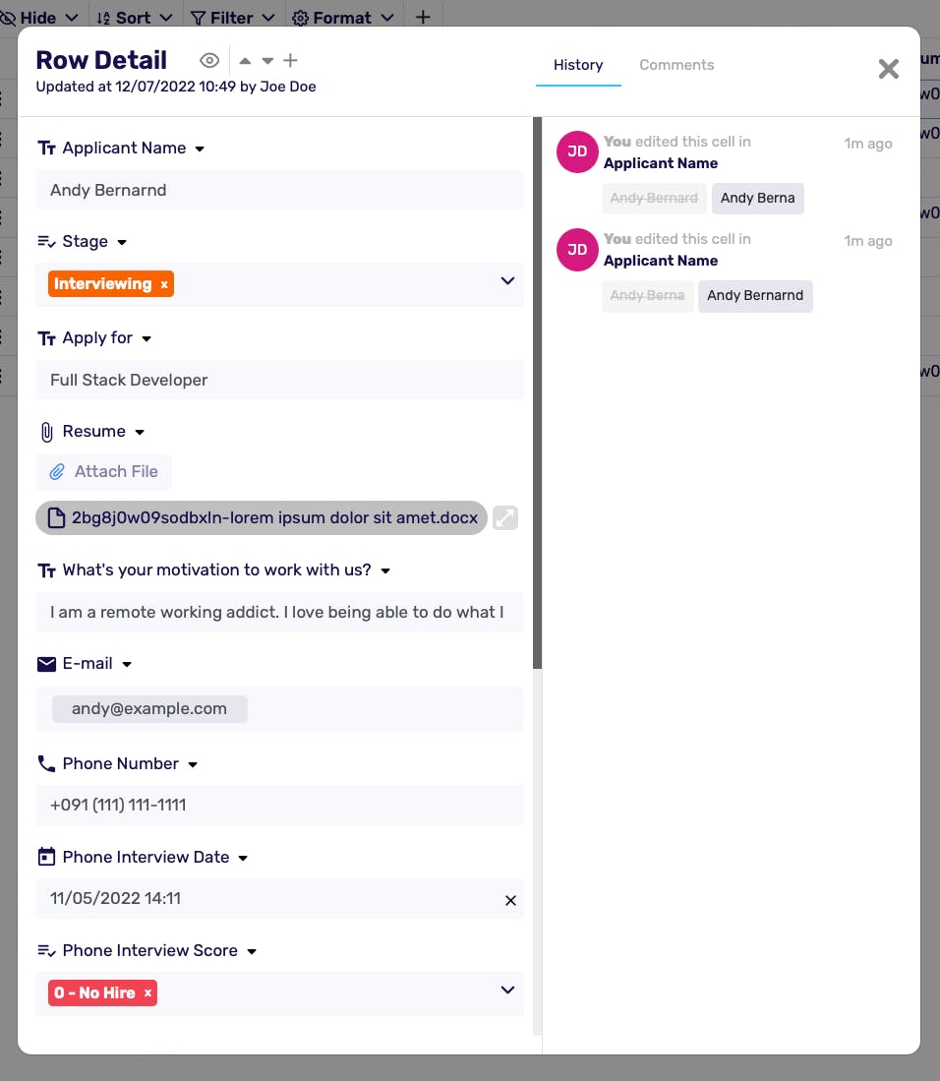Open the Stage selection dropdown
Viewport: 940px width, 1081px height.
(507, 281)
